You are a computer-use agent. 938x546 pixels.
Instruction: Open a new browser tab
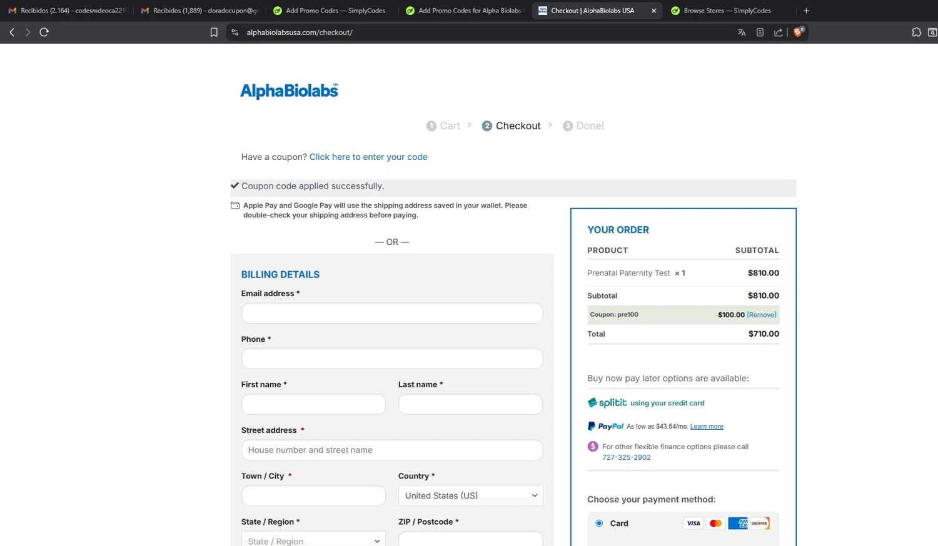[x=806, y=11]
